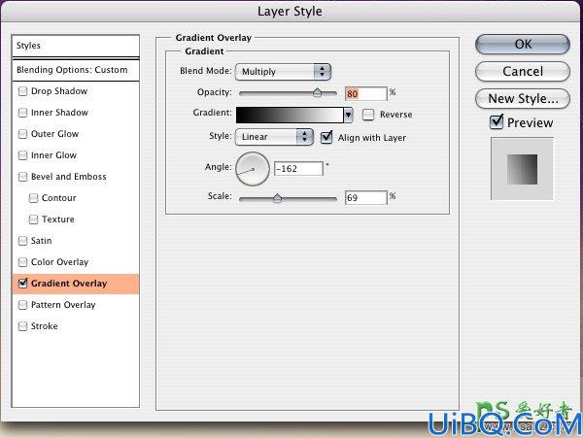Screen dimensions: 583x438
Task: Select the Satin label
Action: tap(41, 241)
